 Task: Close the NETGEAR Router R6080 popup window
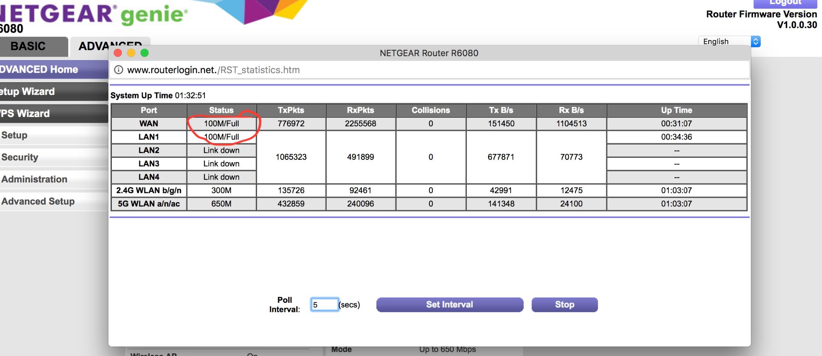pos(118,53)
